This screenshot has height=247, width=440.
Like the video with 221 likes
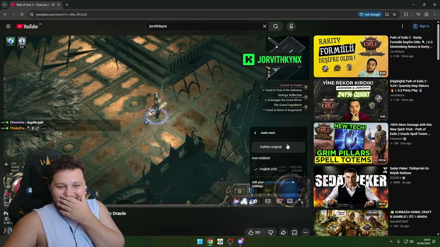click(254, 233)
